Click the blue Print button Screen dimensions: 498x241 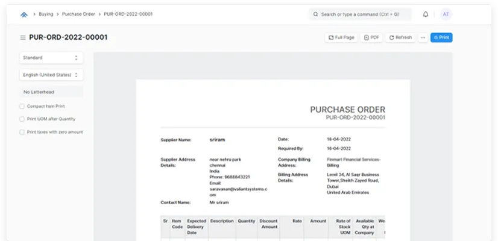[441, 37]
